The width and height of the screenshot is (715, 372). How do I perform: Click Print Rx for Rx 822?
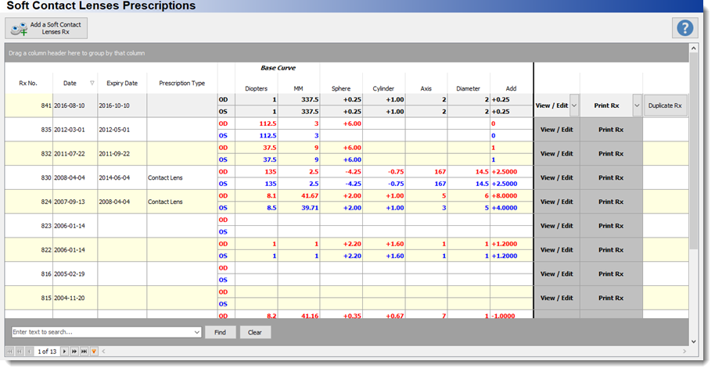point(611,250)
